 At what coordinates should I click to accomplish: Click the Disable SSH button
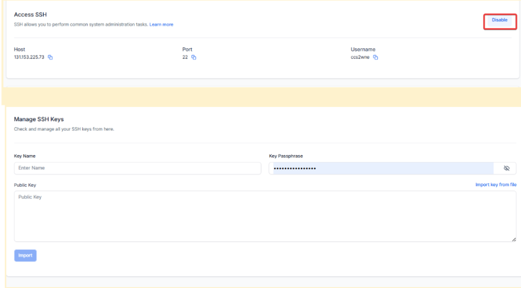[499, 20]
